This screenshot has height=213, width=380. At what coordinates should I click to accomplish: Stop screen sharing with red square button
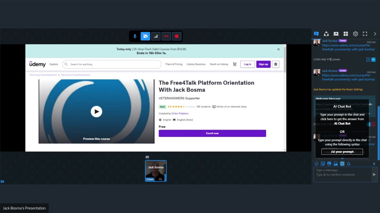click(x=177, y=36)
